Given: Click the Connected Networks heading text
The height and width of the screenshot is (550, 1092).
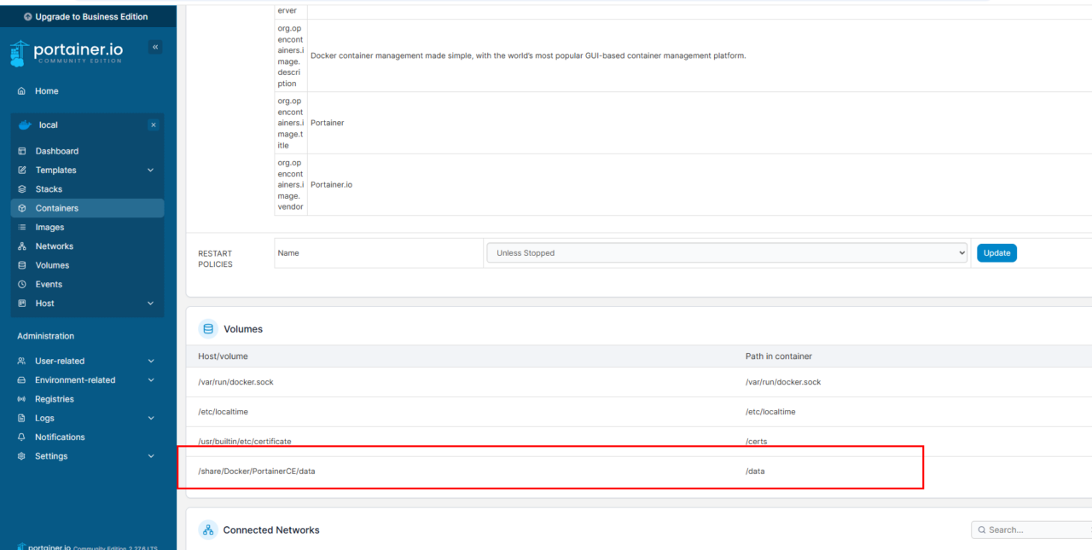Looking at the screenshot, I should [x=271, y=530].
